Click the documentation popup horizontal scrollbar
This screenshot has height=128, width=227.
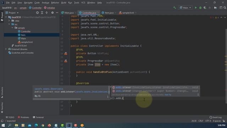57,99
